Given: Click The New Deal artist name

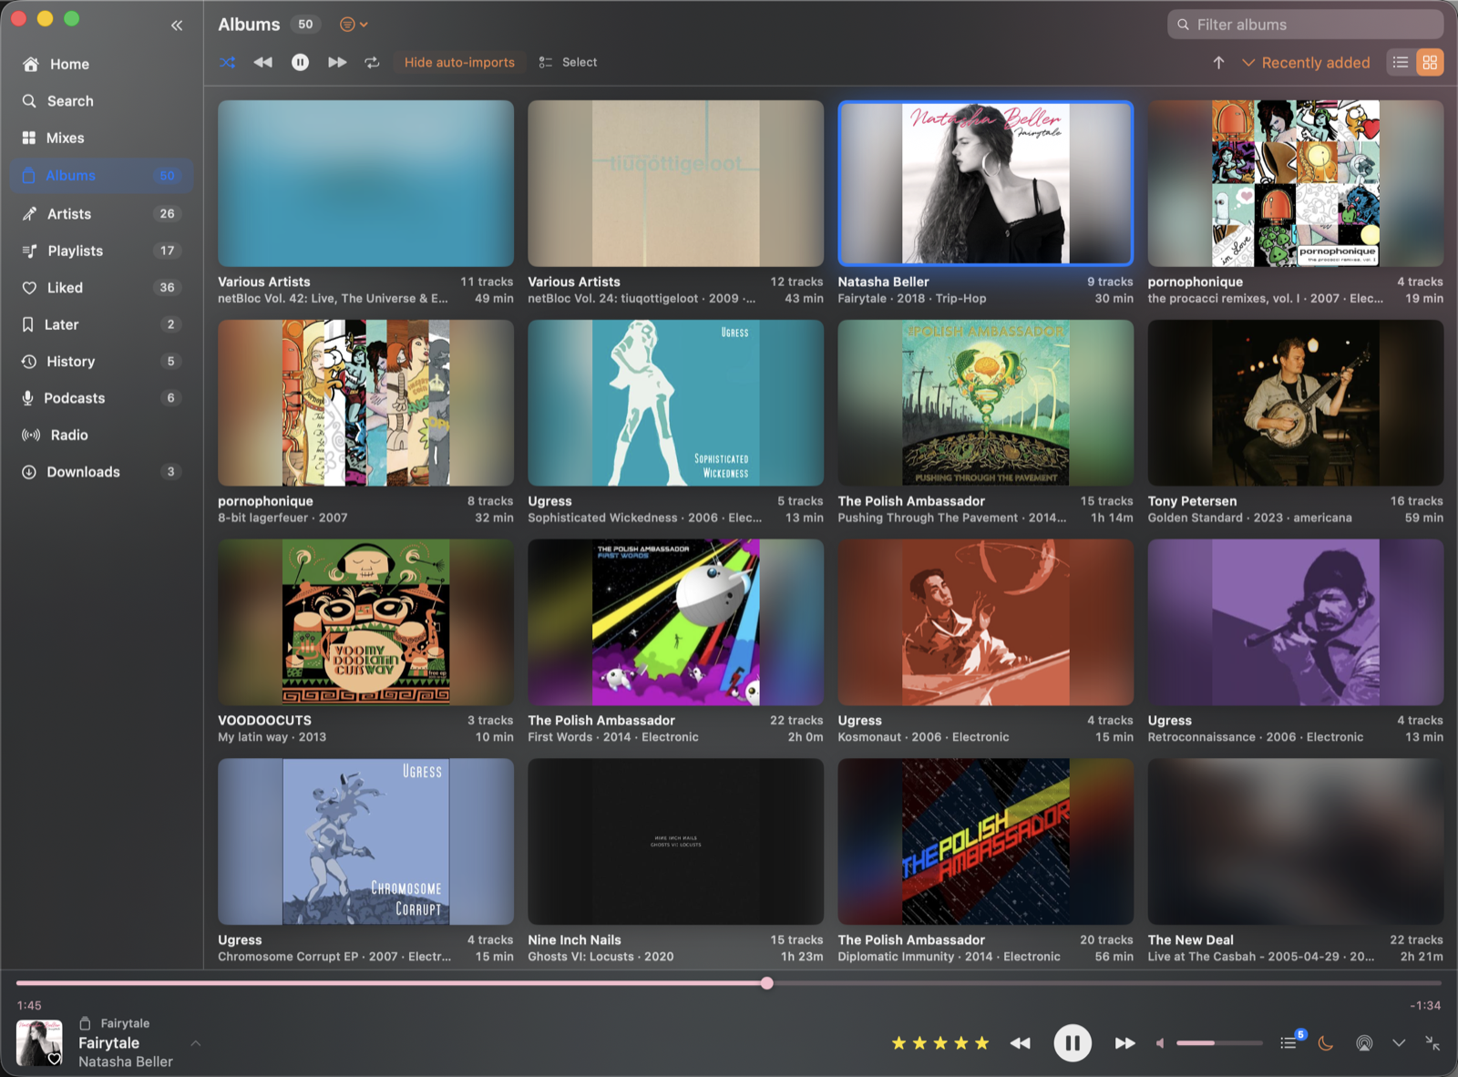Looking at the screenshot, I should [x=1190, y=940].
